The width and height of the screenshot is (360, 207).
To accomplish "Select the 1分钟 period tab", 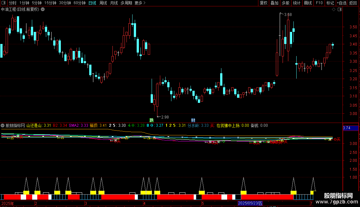I will [x=24, y=3].
